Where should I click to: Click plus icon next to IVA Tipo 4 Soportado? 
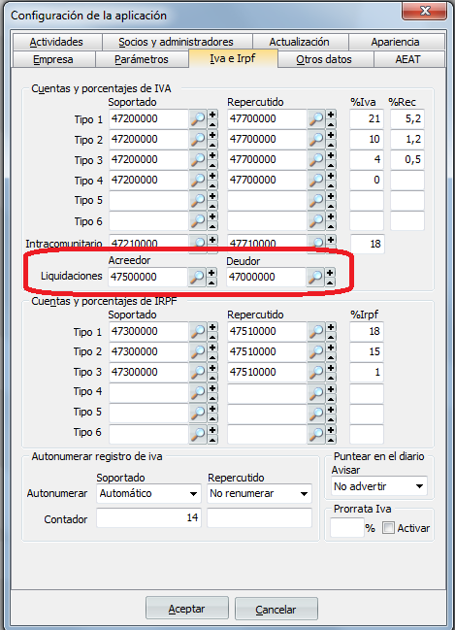pos(212,176)
